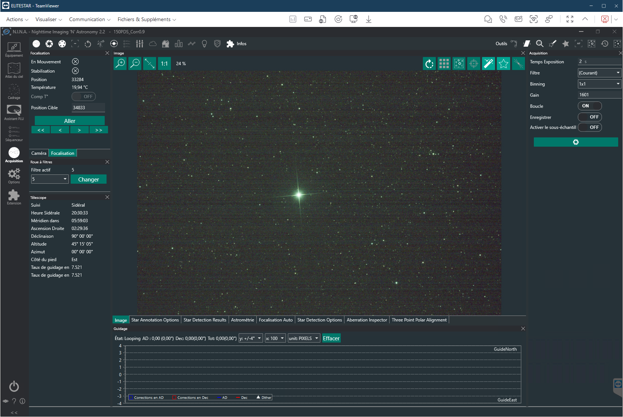The height and width of the screenshot is (417, 623).
Task: Switch to Star Annotation Options tab
Action: [155, 320]
